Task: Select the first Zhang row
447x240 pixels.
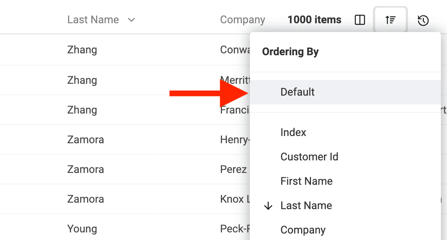Action: click(x=82, y=50)
